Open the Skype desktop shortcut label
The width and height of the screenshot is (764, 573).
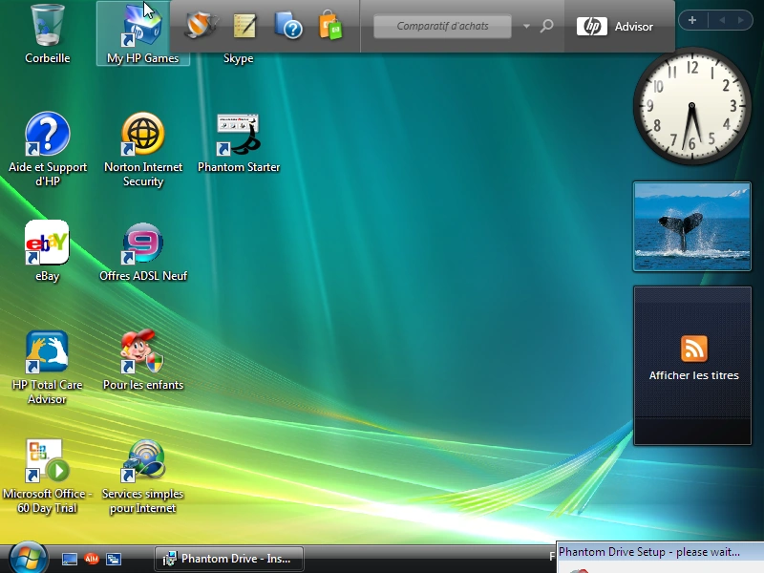click(238, 58)
